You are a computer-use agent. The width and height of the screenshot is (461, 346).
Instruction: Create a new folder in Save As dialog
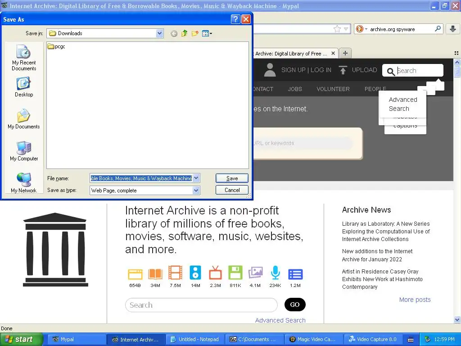195,33
